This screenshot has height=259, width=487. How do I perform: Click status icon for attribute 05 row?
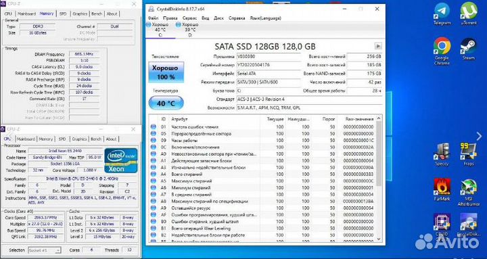154,133
